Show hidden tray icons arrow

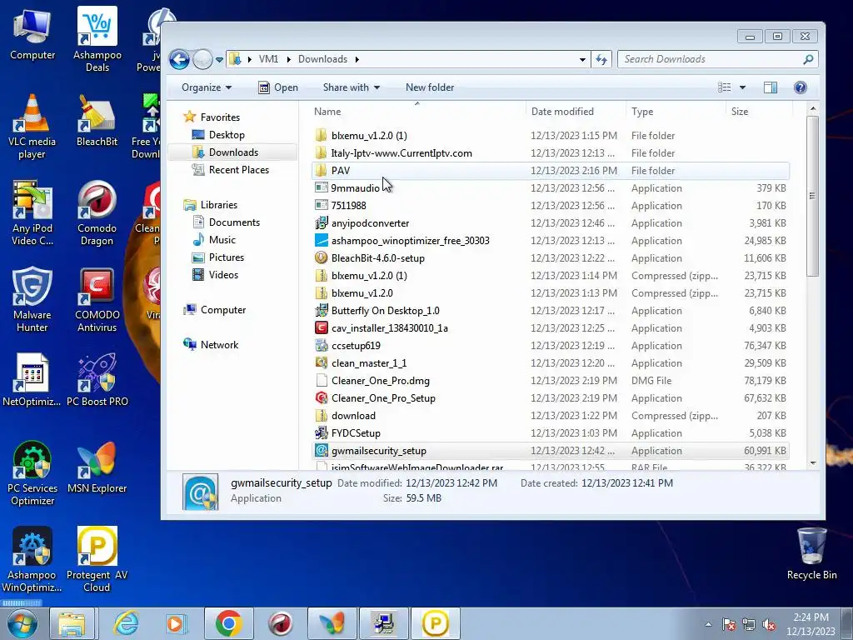coord(708,625)
